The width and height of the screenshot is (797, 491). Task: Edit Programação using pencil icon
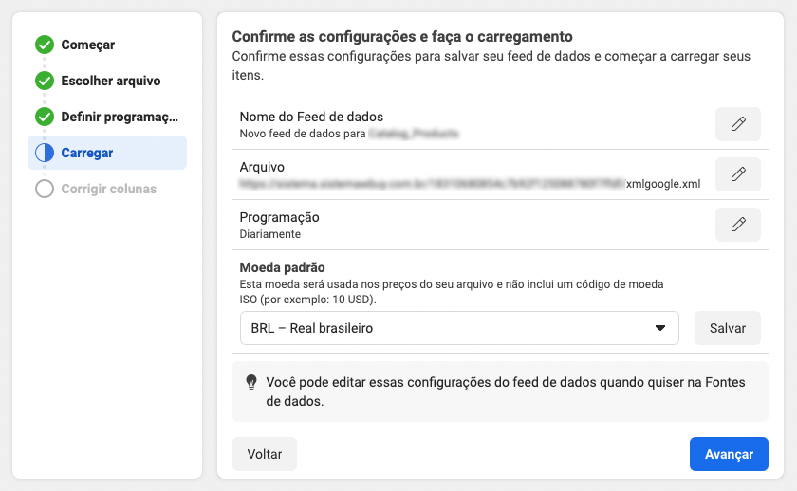[737, 225]
